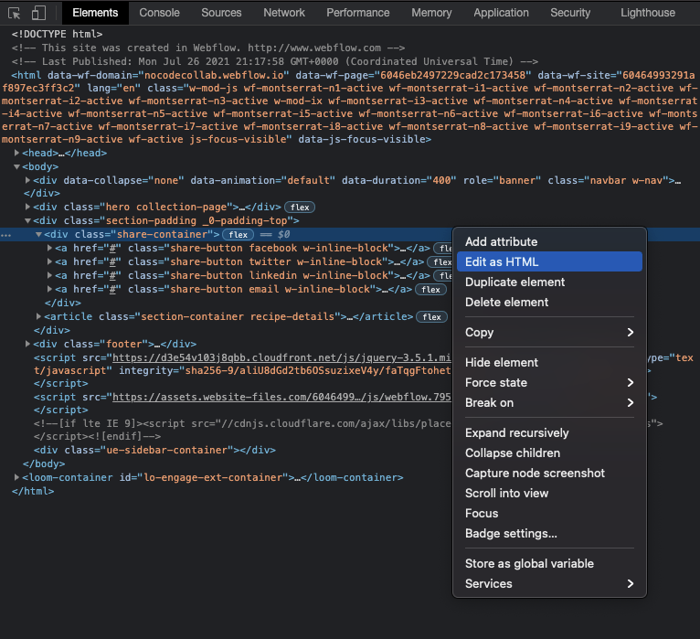Open the Sources tab
The width and height of the screenshot is (700, 639).
click(221, 13)
